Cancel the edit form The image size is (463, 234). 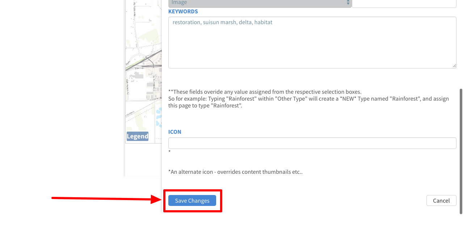(441, 200)
